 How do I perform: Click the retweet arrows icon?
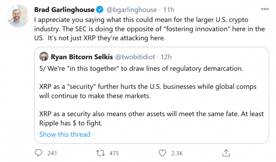(101, 152)
